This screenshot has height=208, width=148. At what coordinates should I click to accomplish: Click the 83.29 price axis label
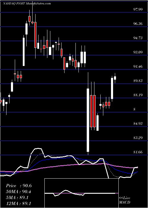[x=138, y=138]
